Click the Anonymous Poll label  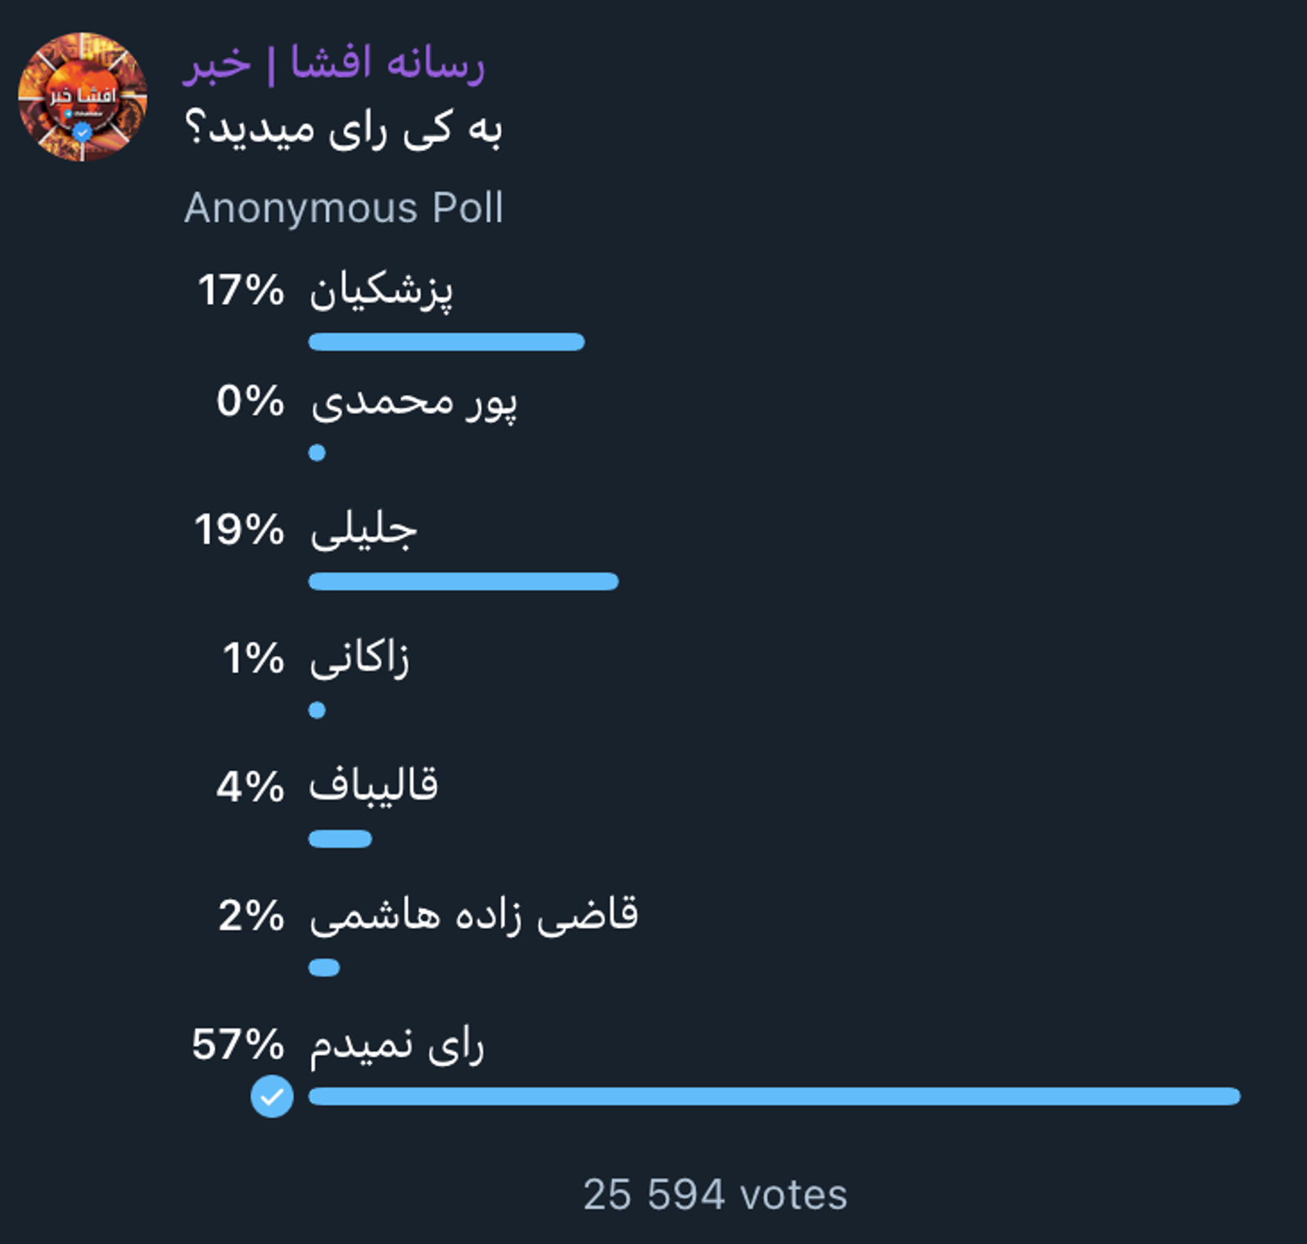(x=343, y=208)
